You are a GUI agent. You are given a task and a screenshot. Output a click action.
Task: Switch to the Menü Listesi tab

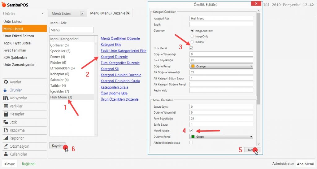coord(62,14)
